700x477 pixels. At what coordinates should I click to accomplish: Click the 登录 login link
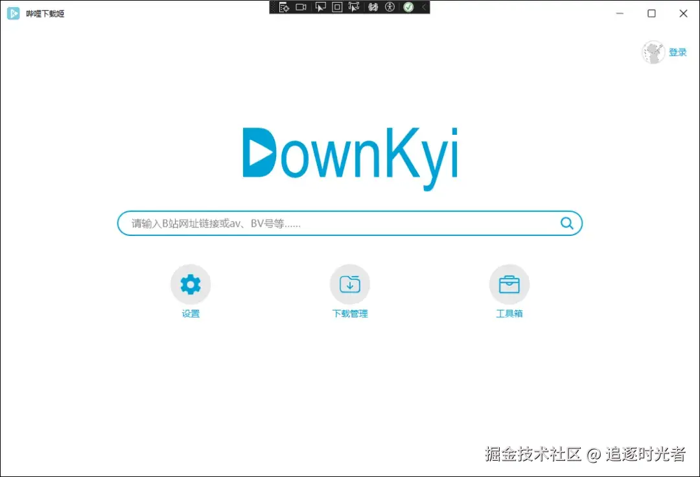pyautogui.click(x=678, y=52)
